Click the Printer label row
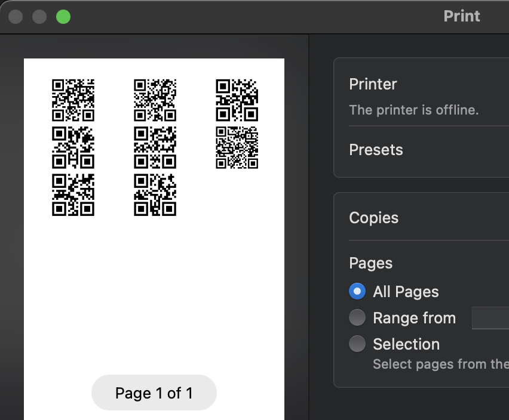The image size is (509, 420). tap(373, 84)
